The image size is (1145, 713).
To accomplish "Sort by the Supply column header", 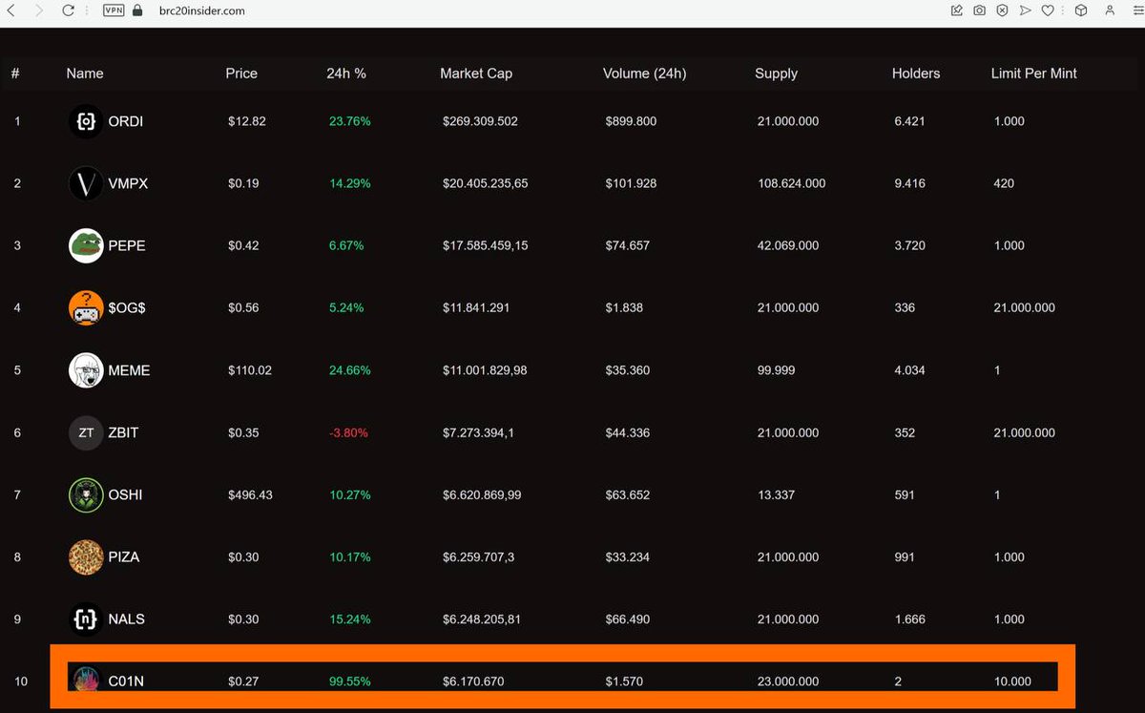I will pyautogui.click(x=776, y=73).
